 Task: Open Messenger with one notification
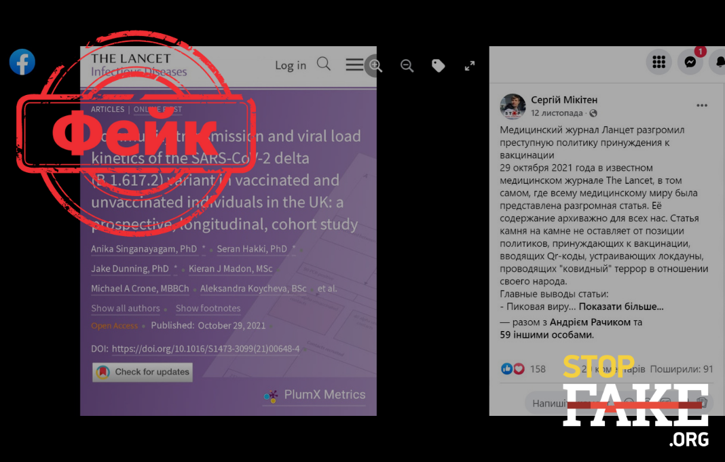pos(690,62)
